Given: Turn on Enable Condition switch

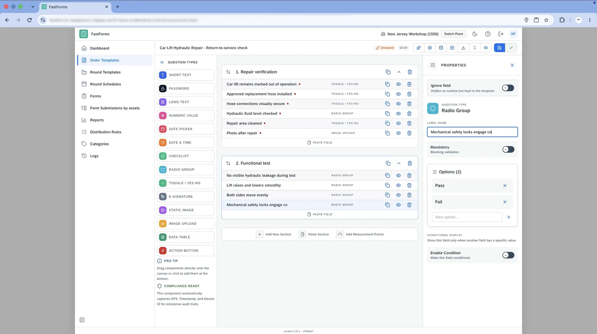Looking at the screenshot, I should pyautogui.click(x=508, y=255).
